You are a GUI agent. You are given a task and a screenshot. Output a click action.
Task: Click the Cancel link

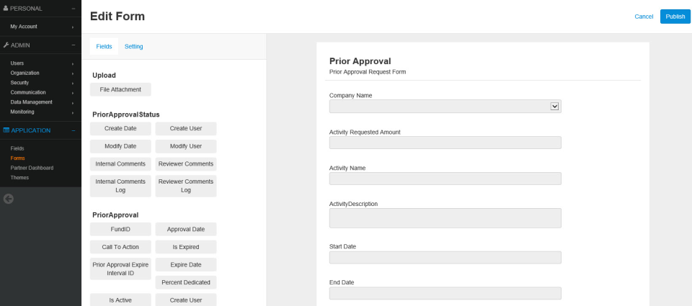click(x=644, y=17)
